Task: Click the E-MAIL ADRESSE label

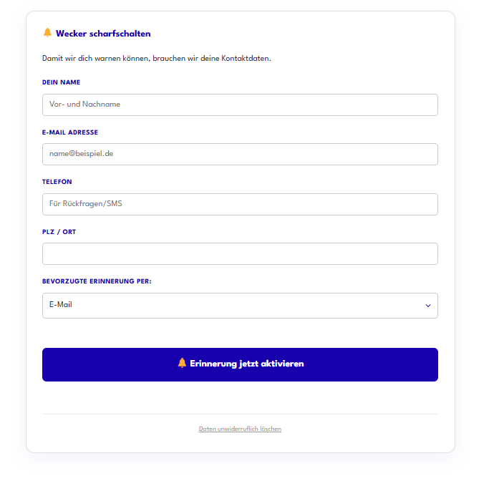Action: click(70, 132)
